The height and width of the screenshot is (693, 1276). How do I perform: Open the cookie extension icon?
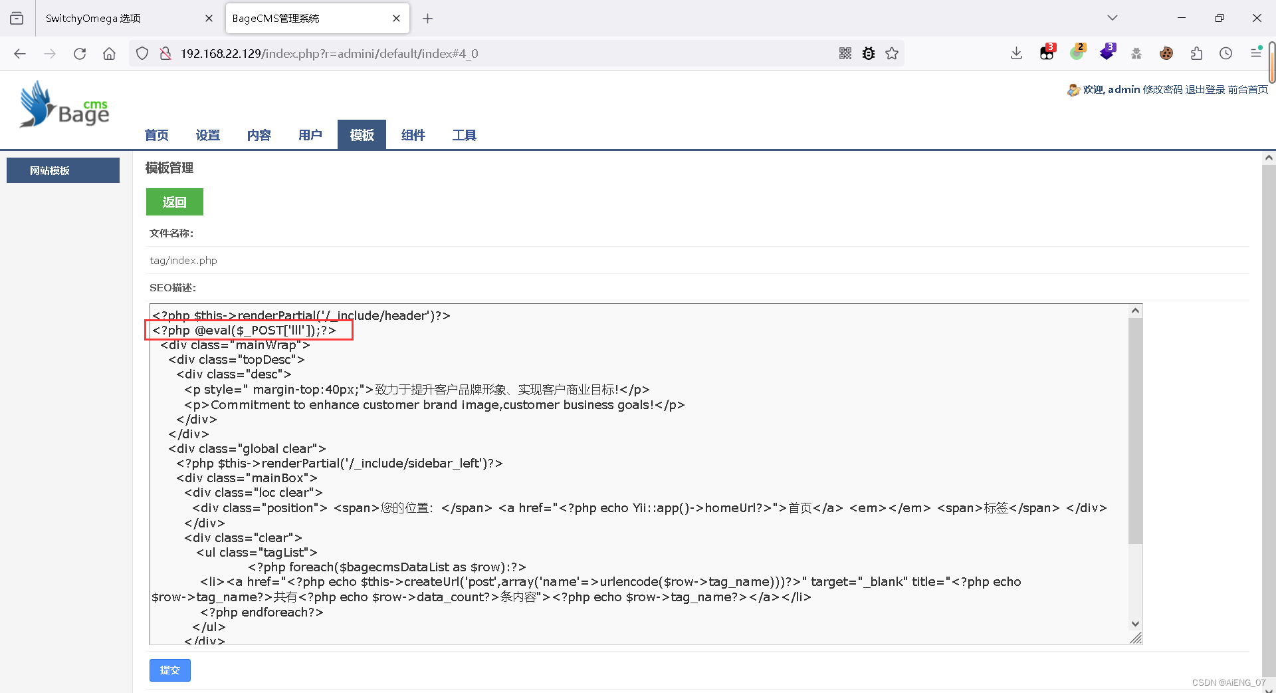1166,54
